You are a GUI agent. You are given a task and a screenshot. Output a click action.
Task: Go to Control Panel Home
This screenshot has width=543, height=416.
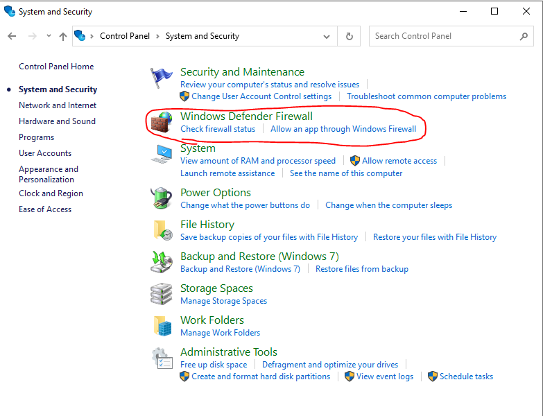pyautogui.click(x=56, y=67)
